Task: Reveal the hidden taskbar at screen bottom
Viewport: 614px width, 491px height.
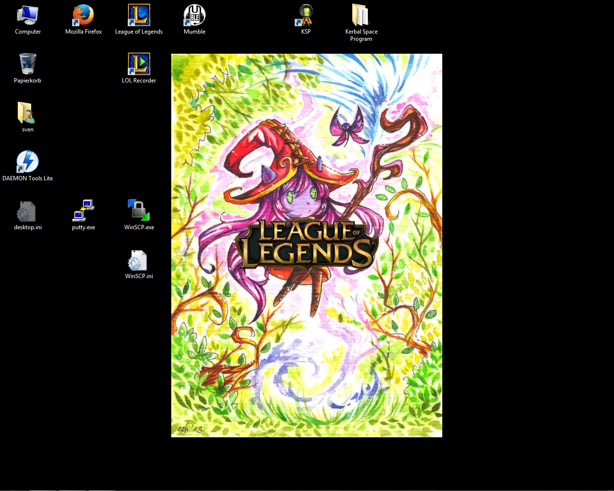Action: tap(307, 490)
